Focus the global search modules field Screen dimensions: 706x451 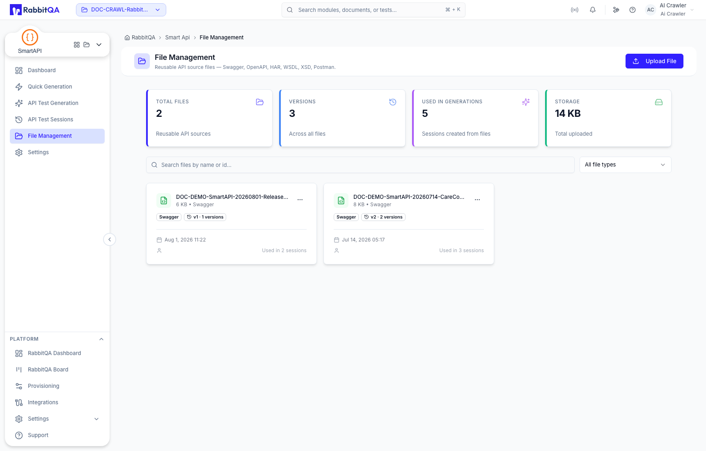pyautogui.click(x=374, y=10)
